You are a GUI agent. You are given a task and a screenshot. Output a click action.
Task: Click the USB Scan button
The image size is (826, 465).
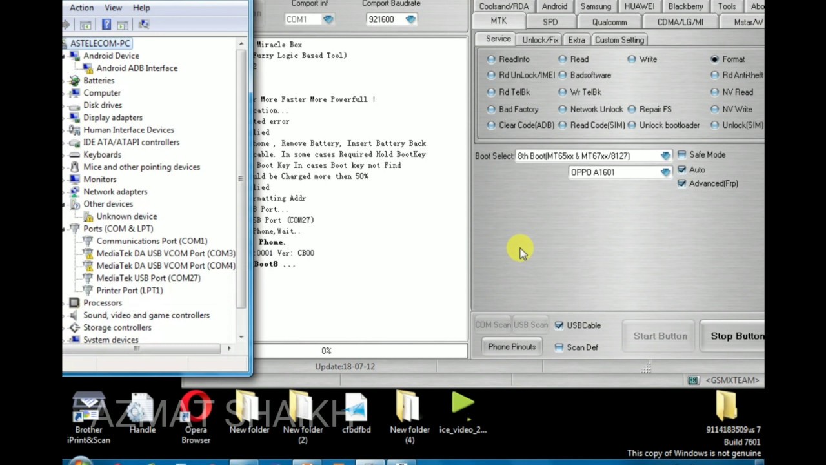pos(530,325)
